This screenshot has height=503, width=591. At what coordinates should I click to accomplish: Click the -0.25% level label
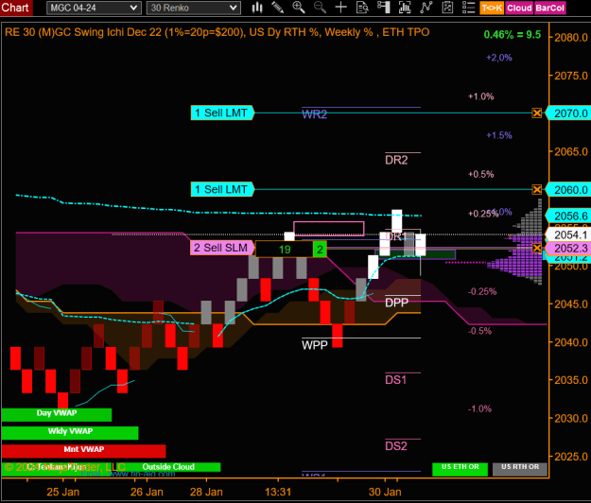(482, 291)
